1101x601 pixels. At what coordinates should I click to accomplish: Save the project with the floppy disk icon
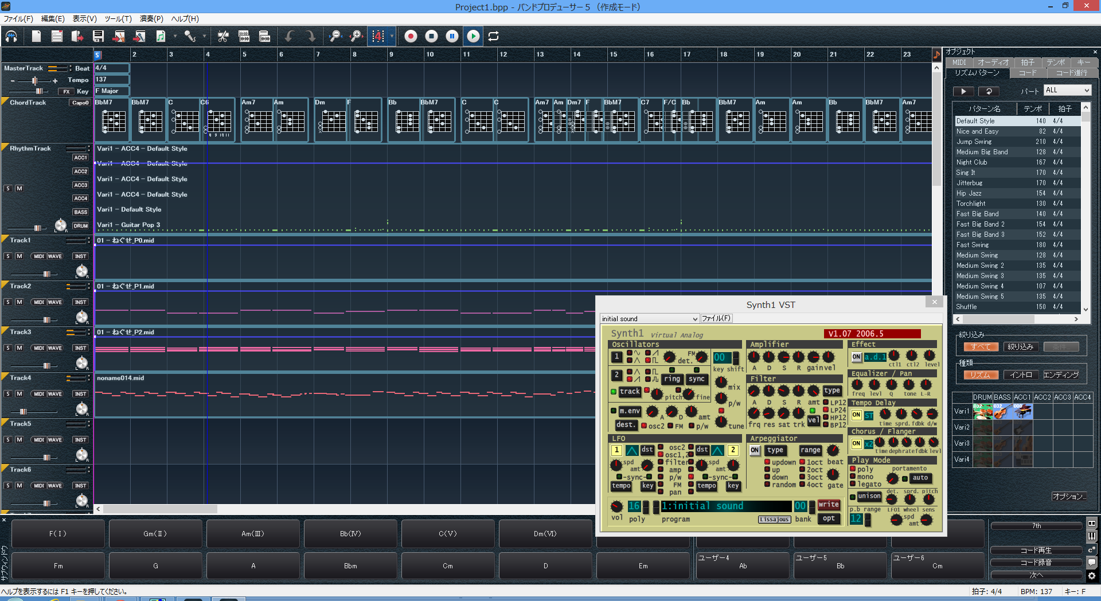tap(98, 36)
